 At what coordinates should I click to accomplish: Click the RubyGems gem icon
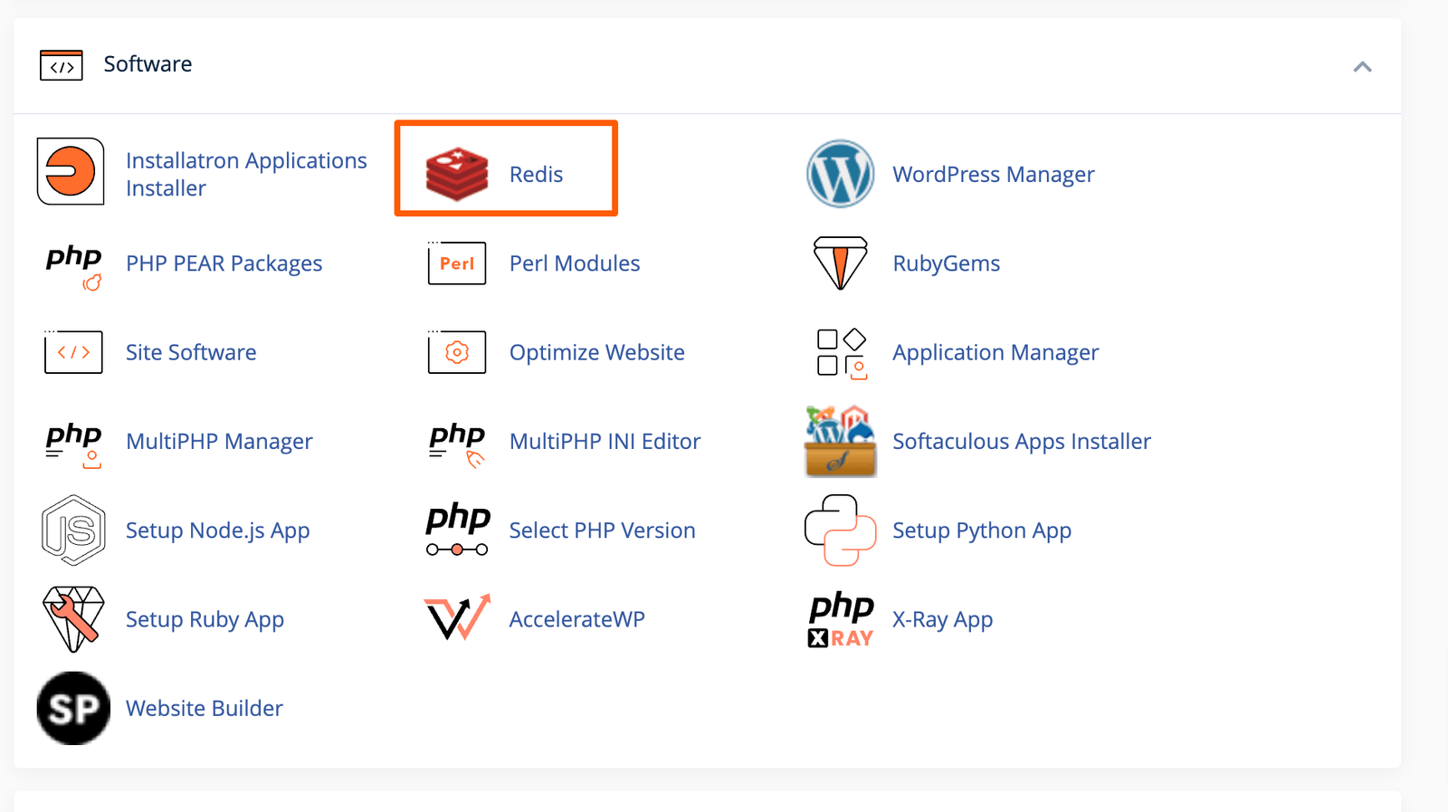pyautogui.click(x=840, y=263)
